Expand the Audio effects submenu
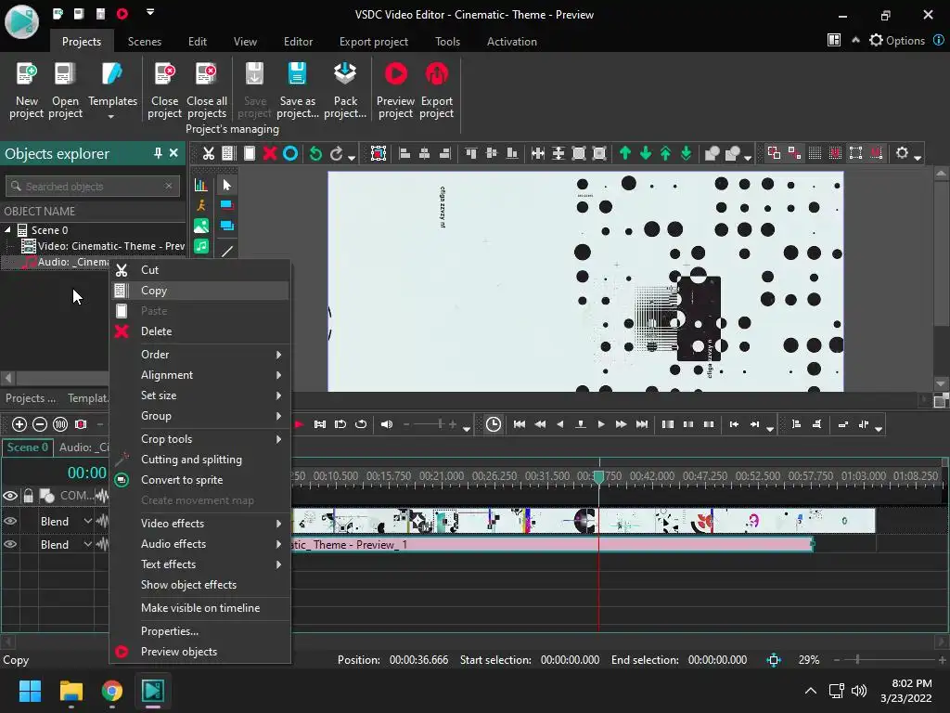The image size is (950, 713). click(x=200, y=544)
